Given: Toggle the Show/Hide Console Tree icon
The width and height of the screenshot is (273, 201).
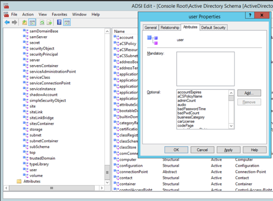Looking at the screenshot, I should coord(32,22).
